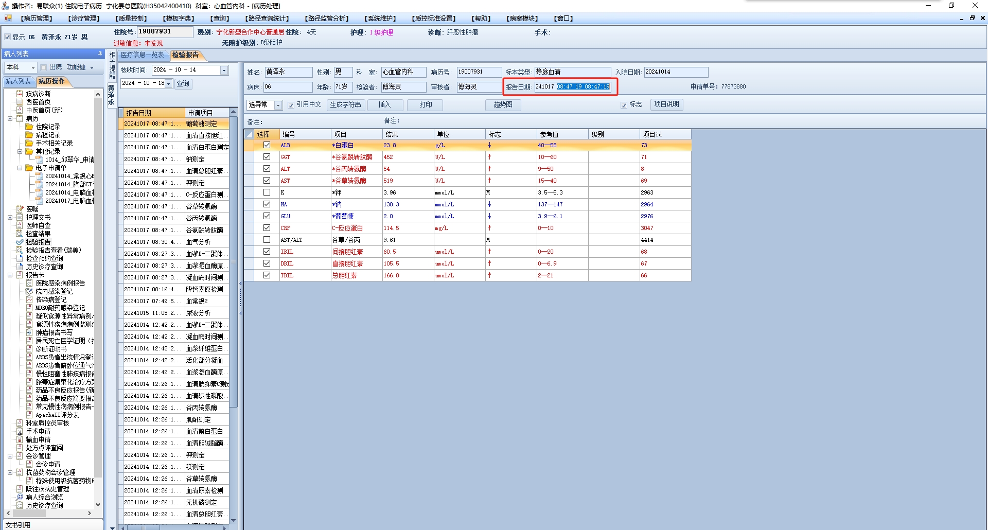
Task: Click the 相关提醒 vertical side tab
Action: pyautogui.click(x=112, y=65)
